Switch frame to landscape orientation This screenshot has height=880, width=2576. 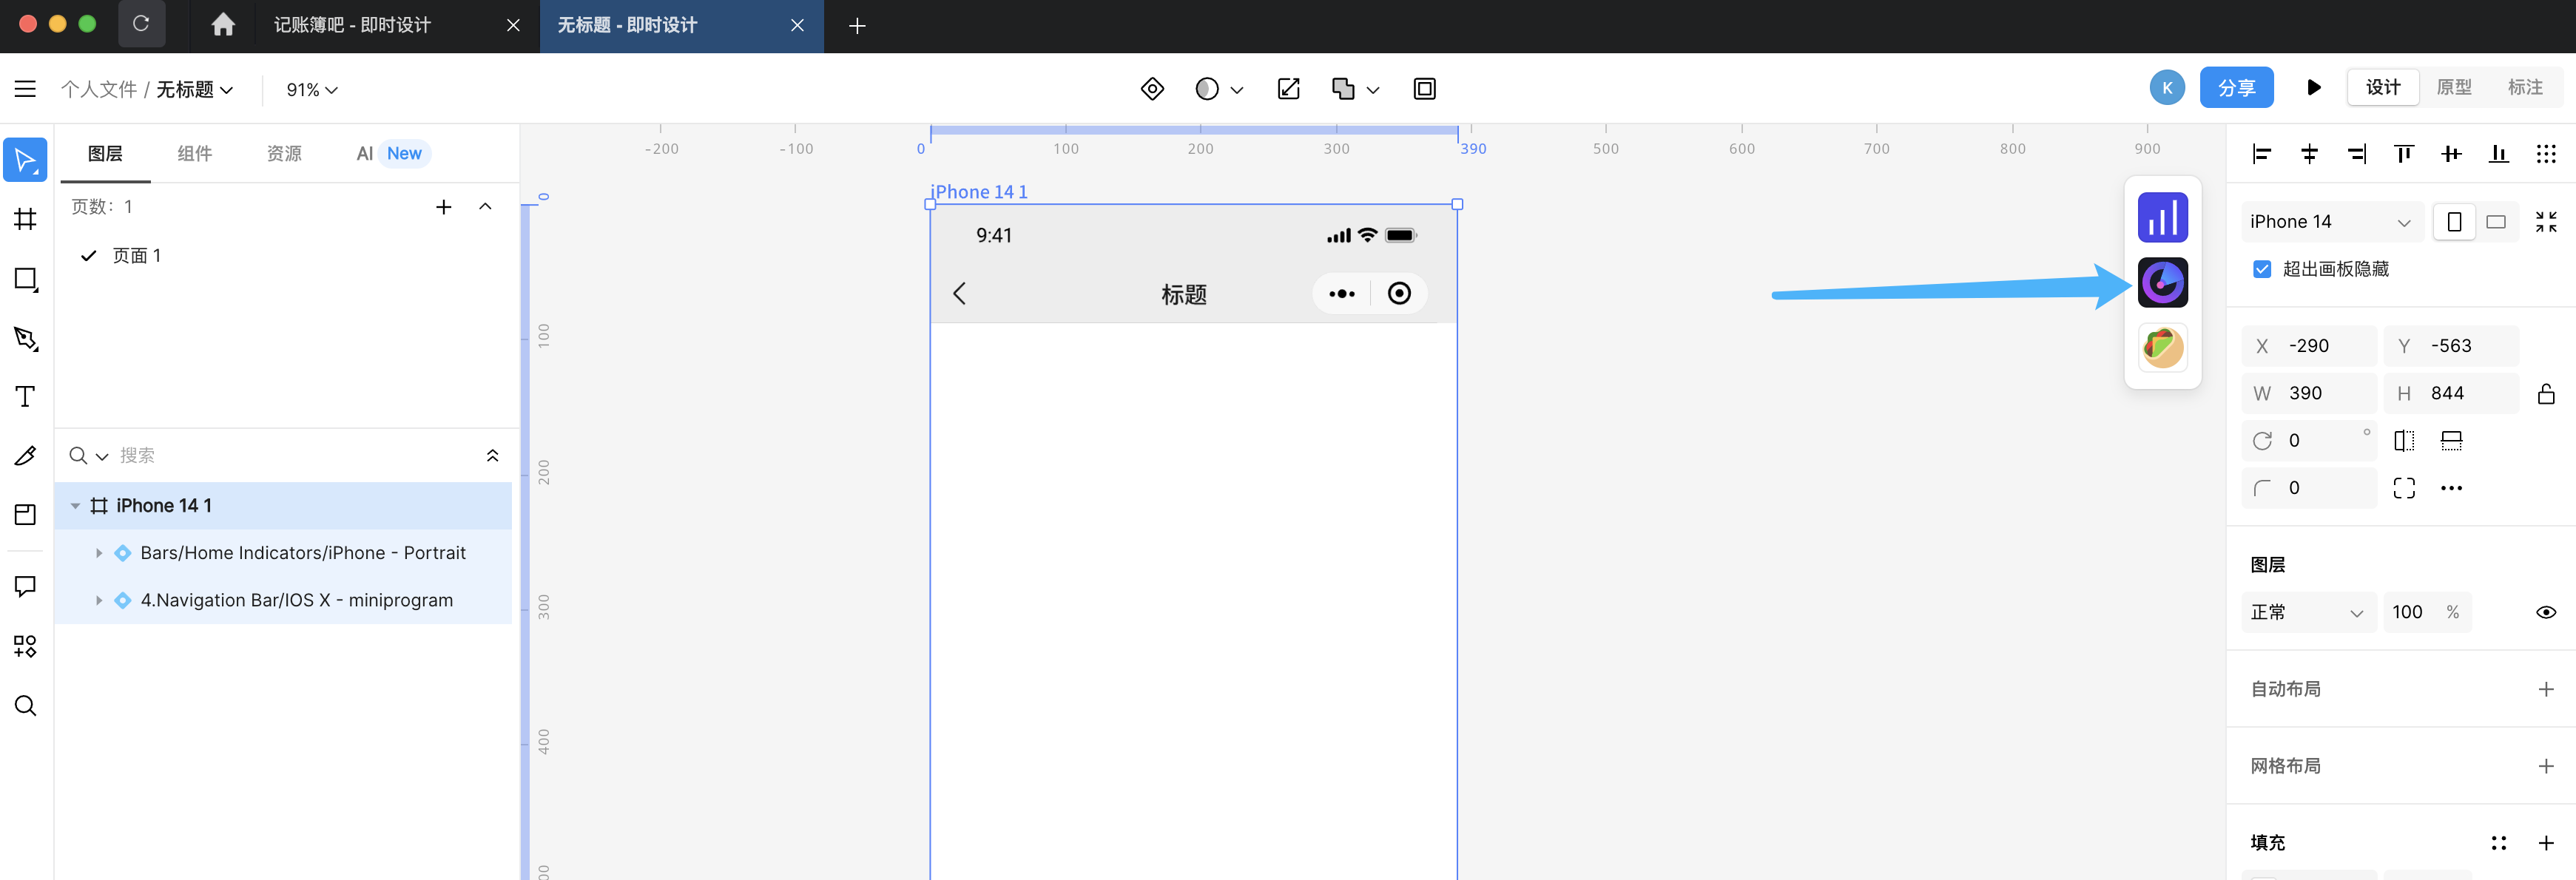2496,222
